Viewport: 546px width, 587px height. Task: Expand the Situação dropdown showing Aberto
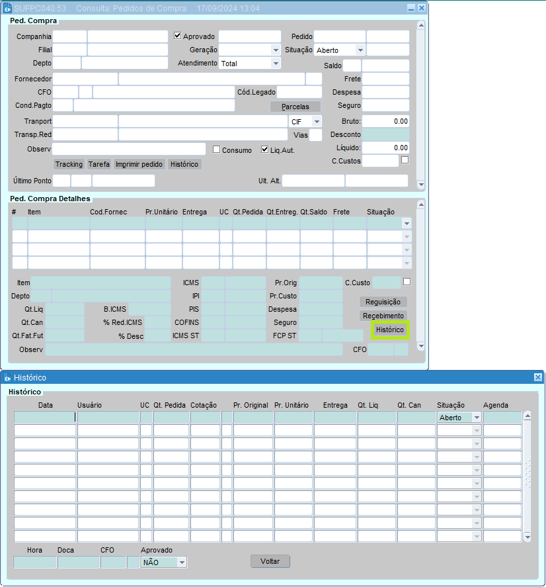click(x=360, y=50)
